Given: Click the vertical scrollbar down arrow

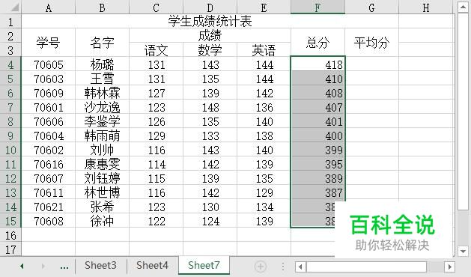Looking at the screenshot, I should (x=463, y=251).
